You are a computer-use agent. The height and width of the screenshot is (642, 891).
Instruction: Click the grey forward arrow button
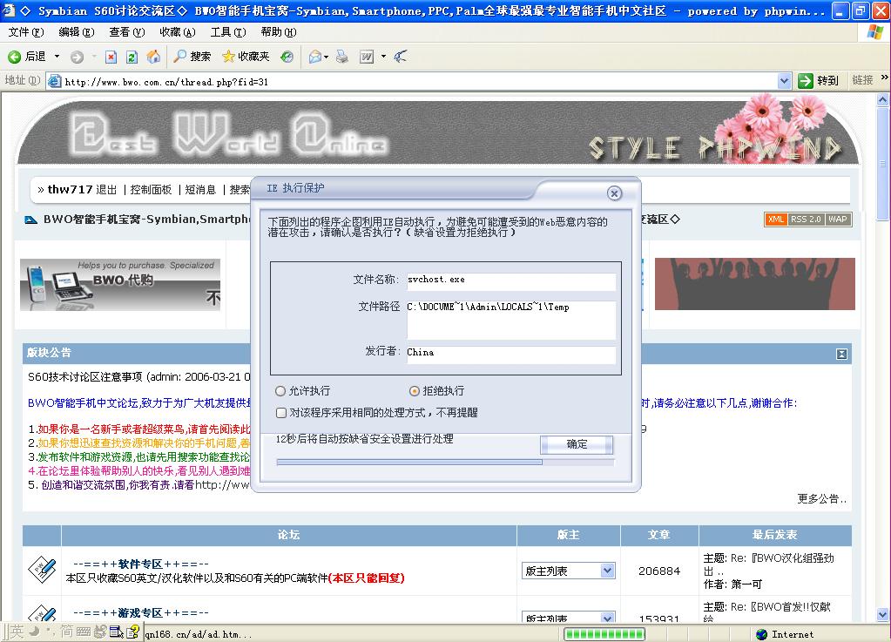pos(77,57)
